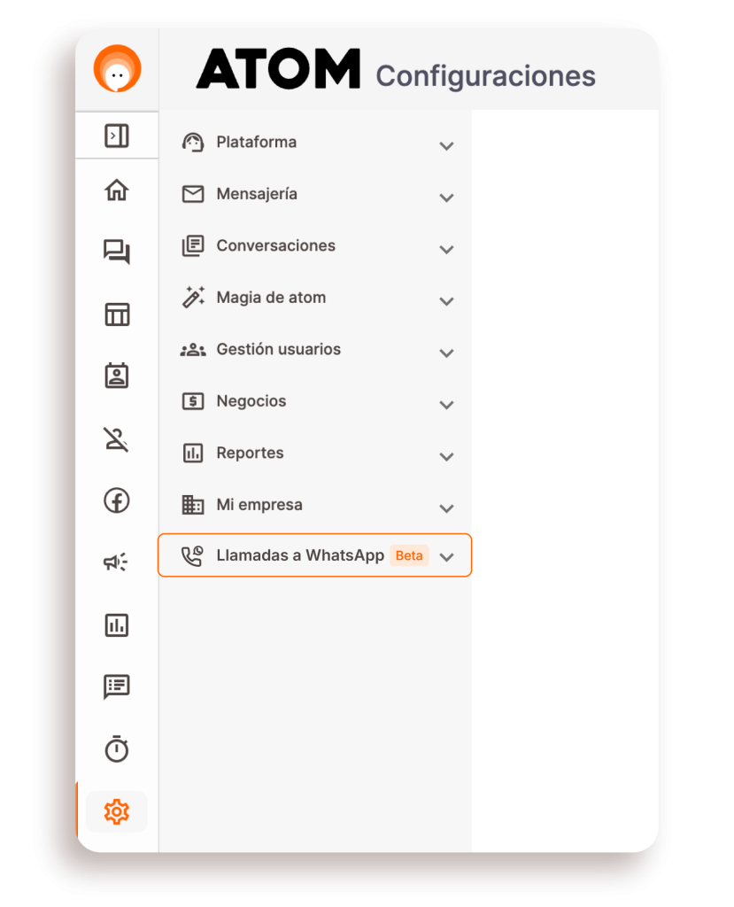Expand the Conversaciones chevron
734x907 pixels.
tap(446, 249)
